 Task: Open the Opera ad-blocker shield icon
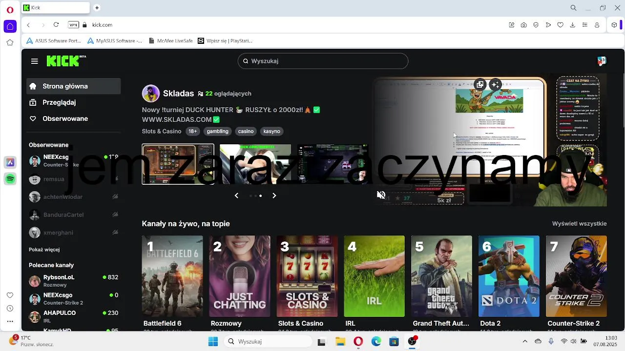536,25
